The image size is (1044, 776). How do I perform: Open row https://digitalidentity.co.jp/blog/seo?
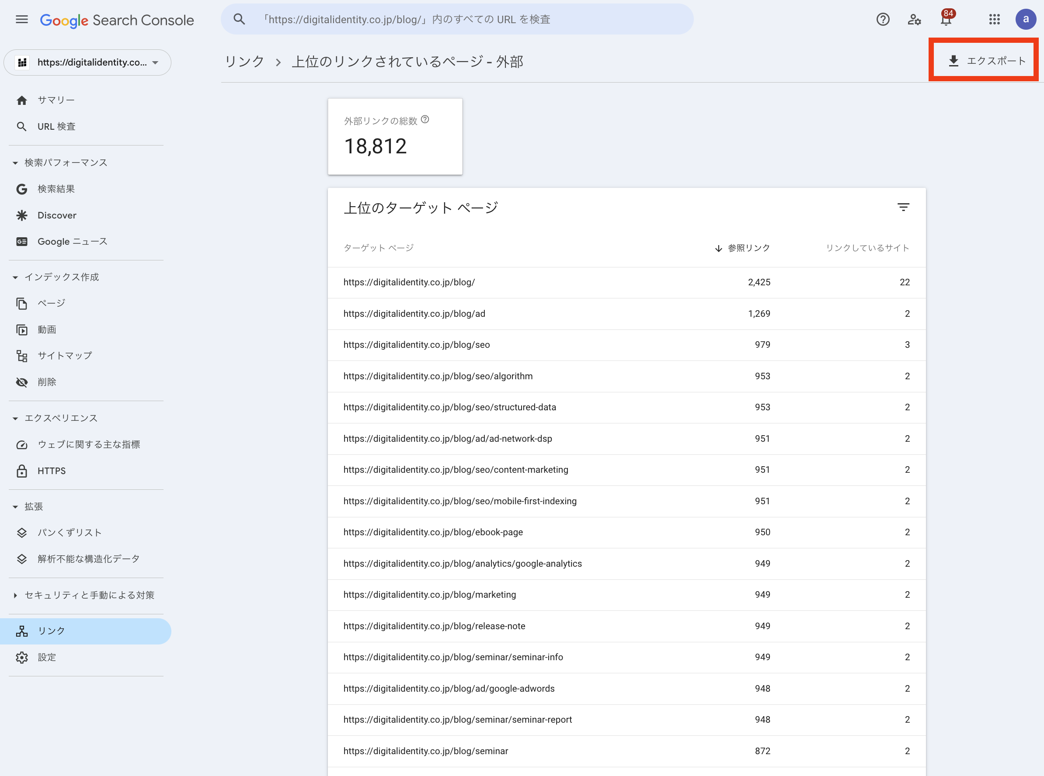(626, 345)
